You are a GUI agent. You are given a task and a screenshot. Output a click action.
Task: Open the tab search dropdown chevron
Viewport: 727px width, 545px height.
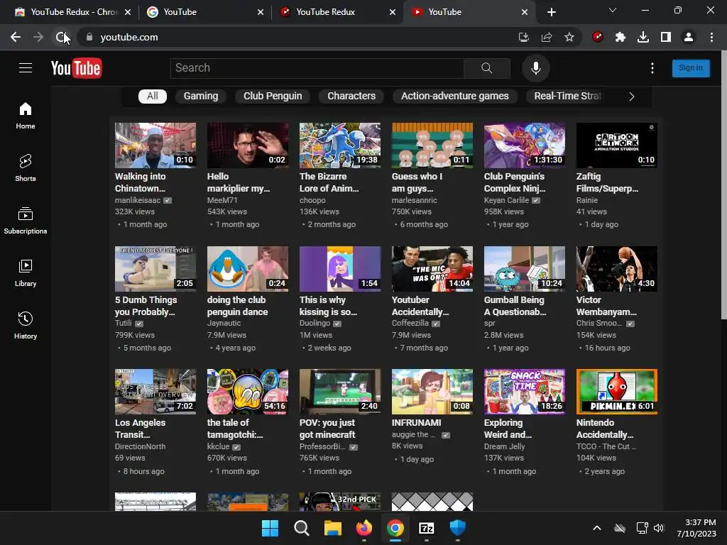point(613,10)
